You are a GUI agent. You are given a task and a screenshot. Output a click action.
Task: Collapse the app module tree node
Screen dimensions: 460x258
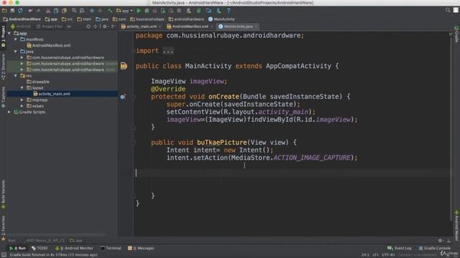9,34
